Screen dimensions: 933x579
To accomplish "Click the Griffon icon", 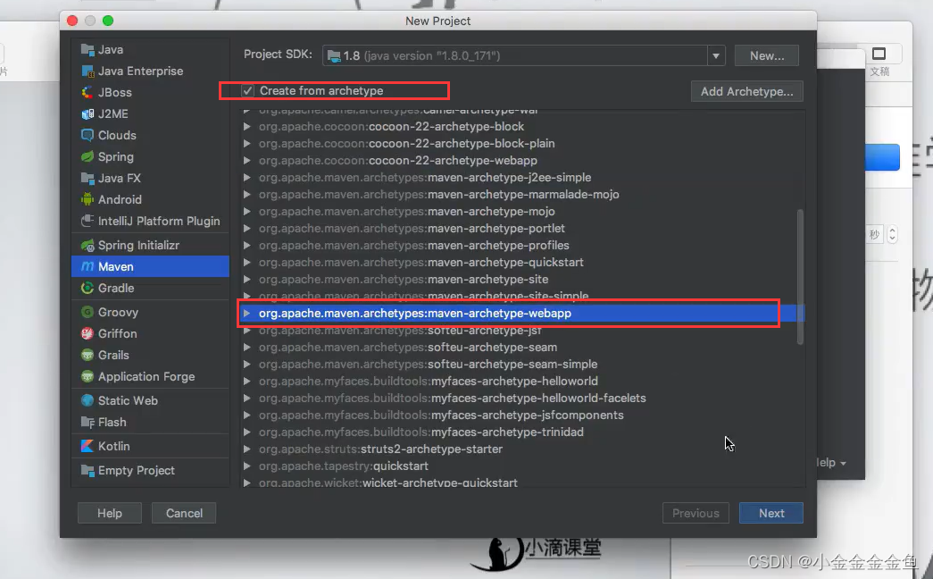I will tap(87, 333).
